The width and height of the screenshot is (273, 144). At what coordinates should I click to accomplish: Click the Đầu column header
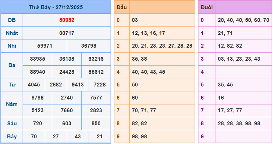coord(121,7)
